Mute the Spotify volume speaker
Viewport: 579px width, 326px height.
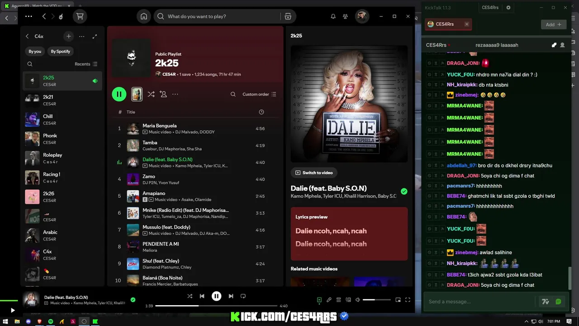coord(358,300)
